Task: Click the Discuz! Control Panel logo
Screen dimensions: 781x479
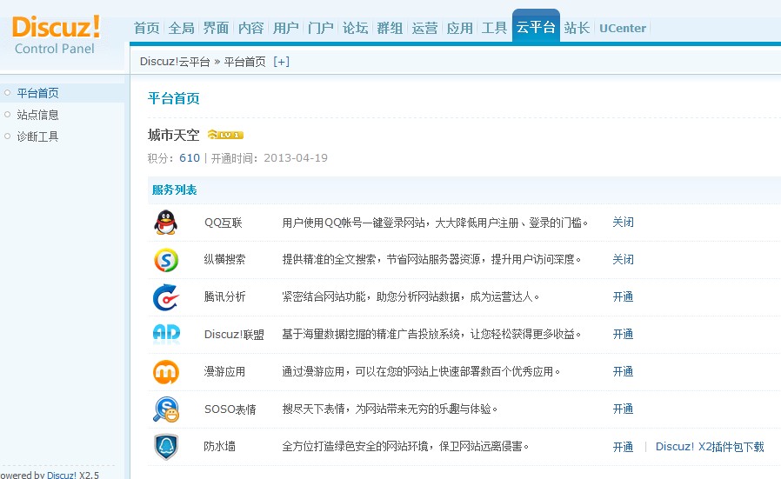Action: point(56,35)
